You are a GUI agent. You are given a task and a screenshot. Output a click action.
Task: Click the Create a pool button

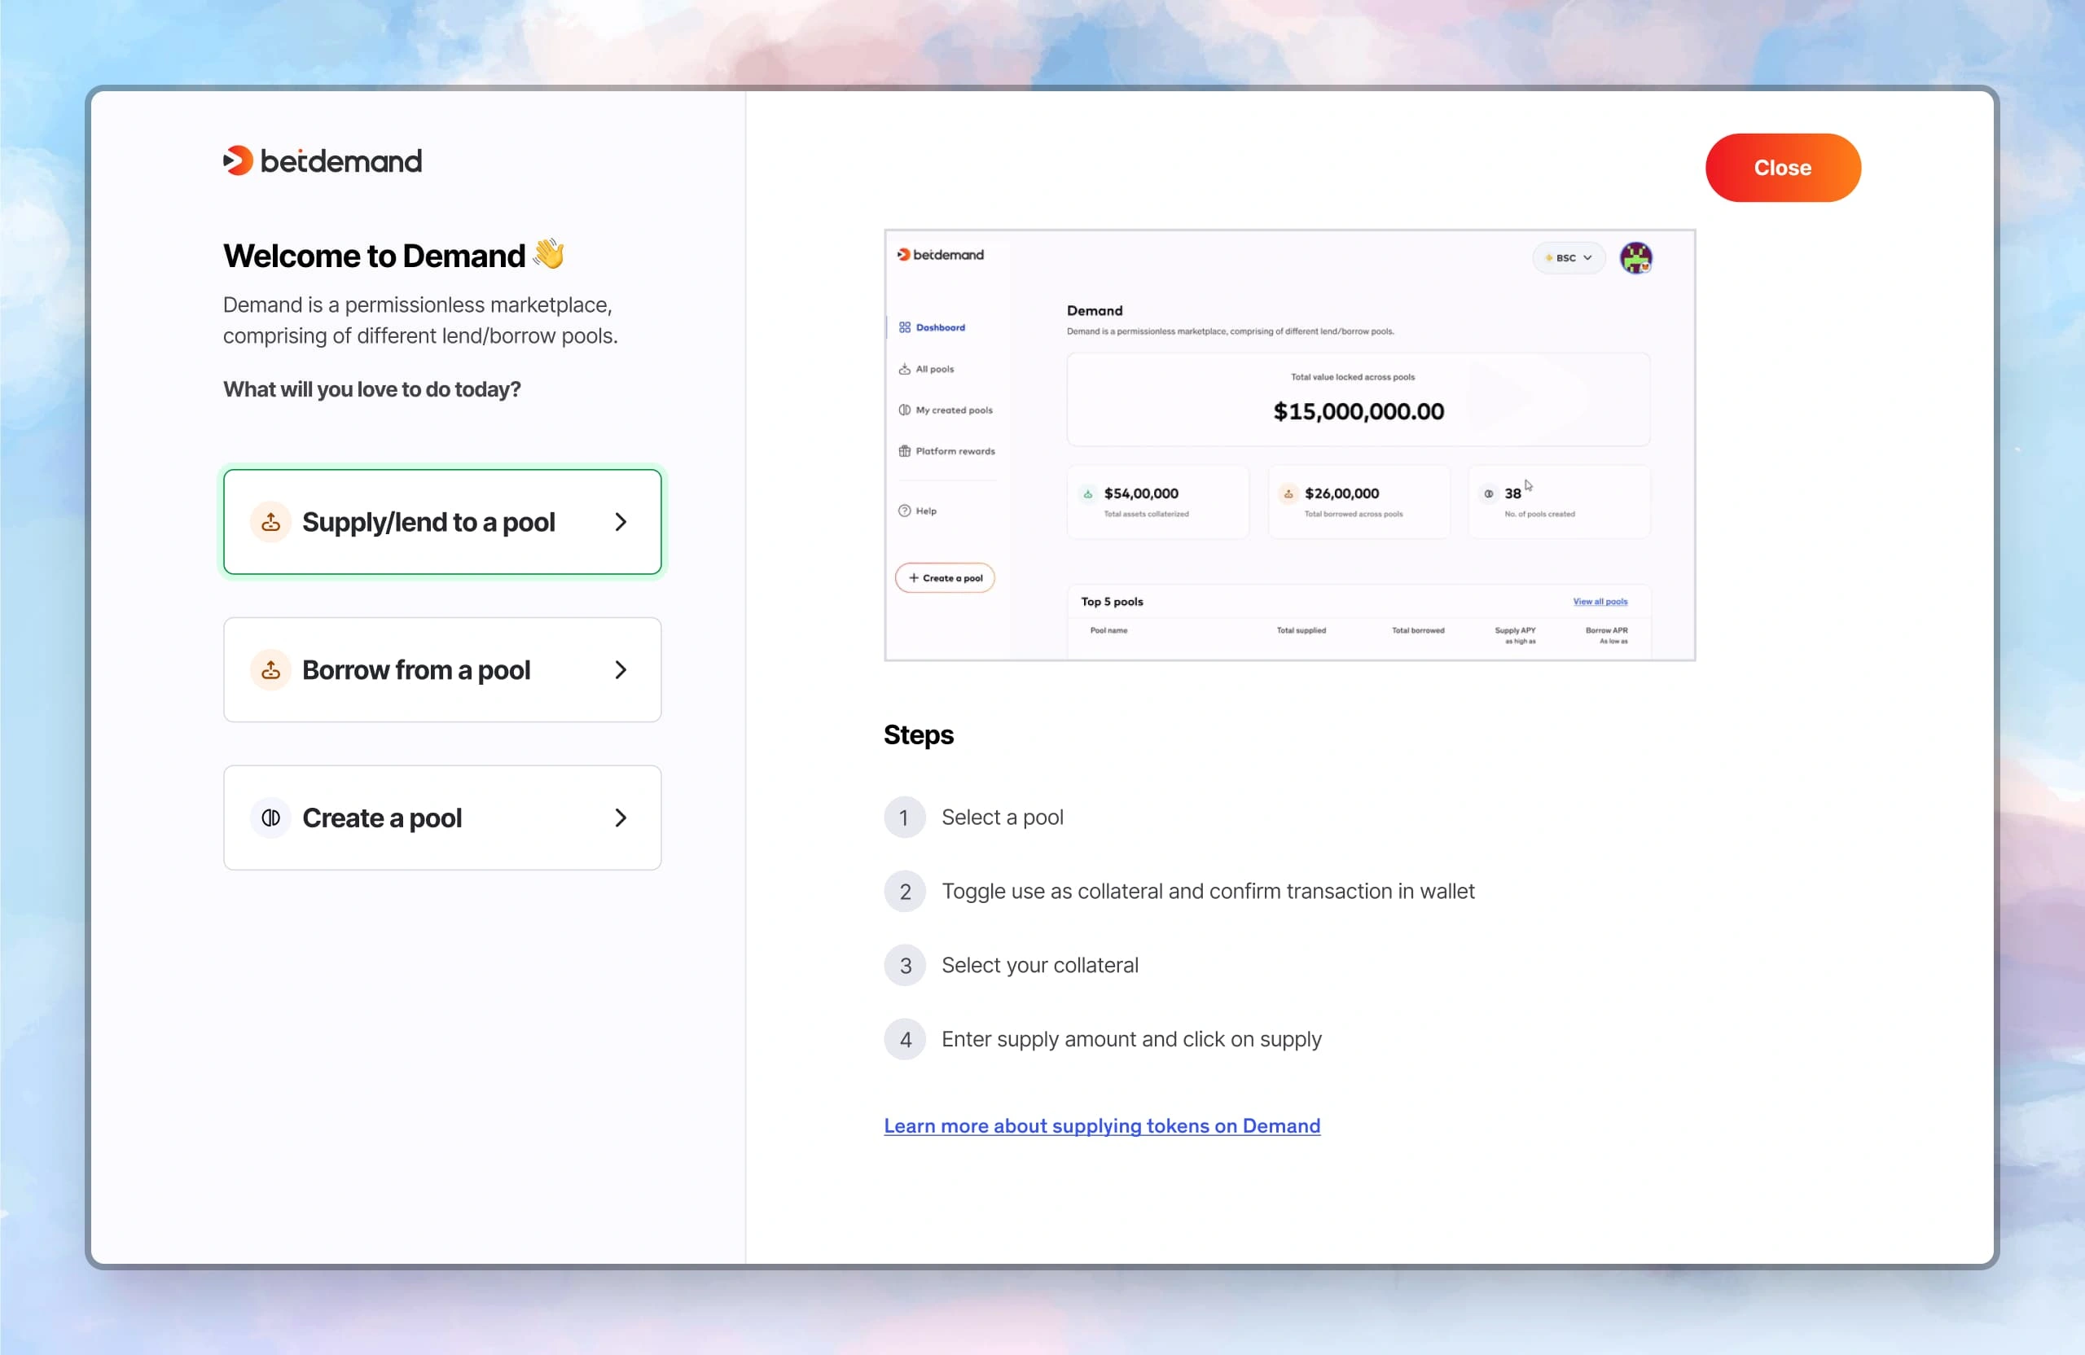[x=441, y=818]
